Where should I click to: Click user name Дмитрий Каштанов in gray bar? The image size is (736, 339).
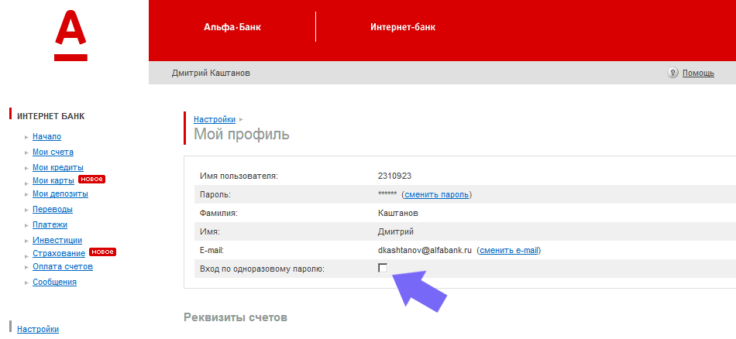point(211,74)
